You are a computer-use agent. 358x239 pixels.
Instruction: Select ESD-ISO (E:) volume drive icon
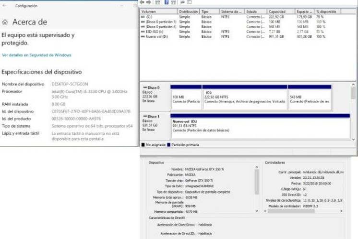tap(143, 32)
